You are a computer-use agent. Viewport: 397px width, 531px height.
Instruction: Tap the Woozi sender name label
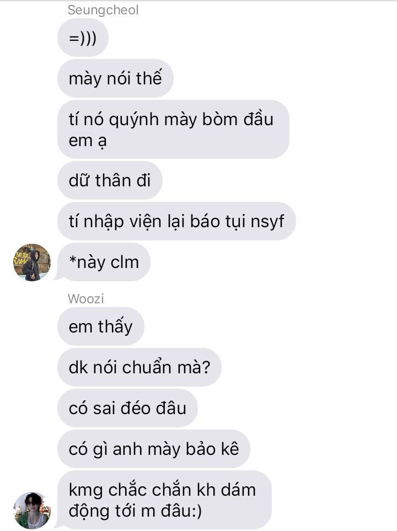[x=85, y=299]
